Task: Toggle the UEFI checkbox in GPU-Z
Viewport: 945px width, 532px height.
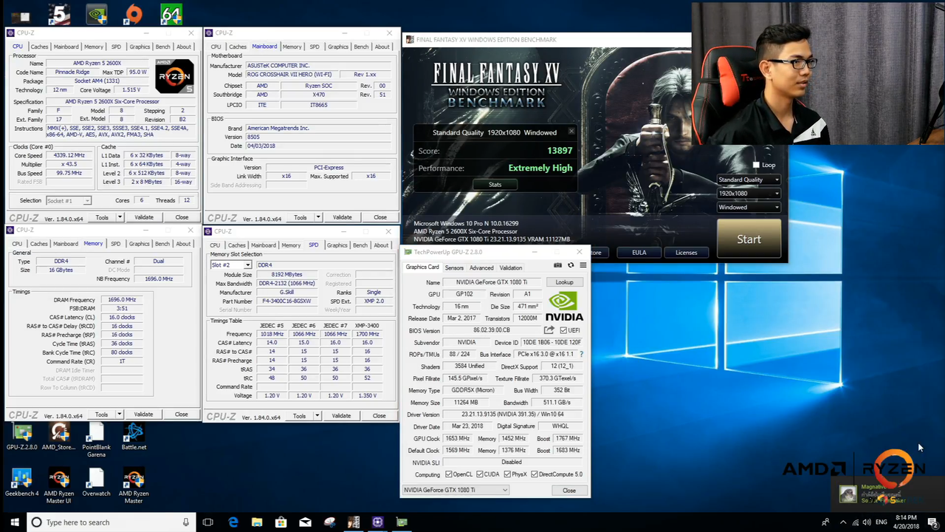Action: 563,330
